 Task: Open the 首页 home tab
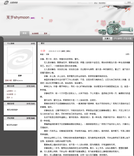[x=24, y=33]
